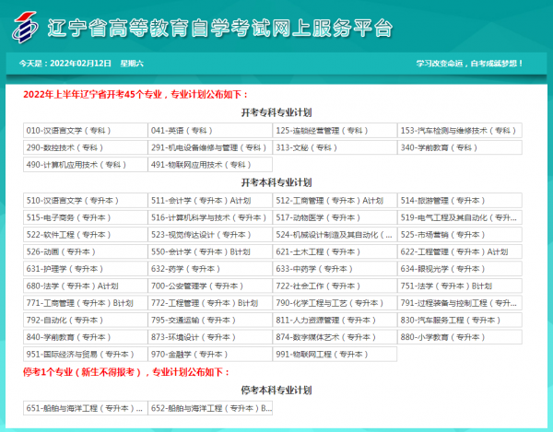Viewport: 553px width, 432px height.
Task: Choose 621-土木工程（专升本）
Action: (335, 251)
